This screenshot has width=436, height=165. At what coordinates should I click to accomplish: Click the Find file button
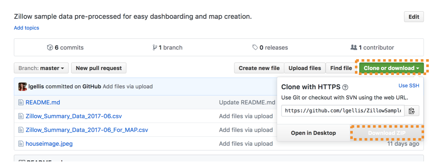pos(341,68)
